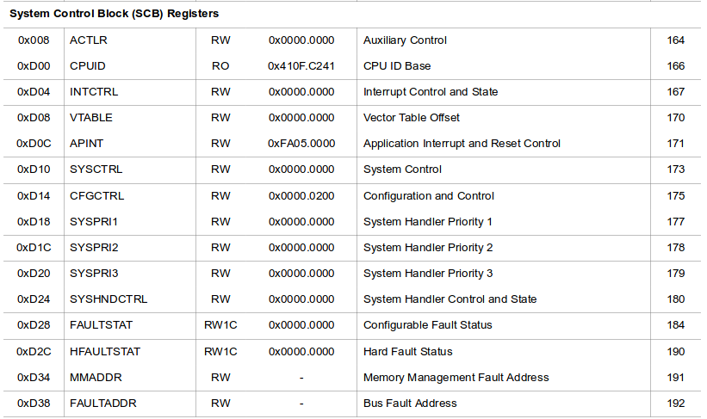707x419 pixels.
Task: Open the HFAULTSTAT register entry
Action: coord(104,352)
